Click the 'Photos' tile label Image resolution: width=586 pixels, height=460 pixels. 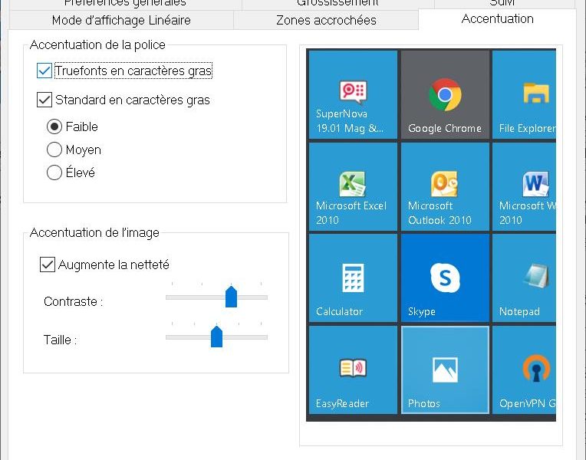pos(424,403)
